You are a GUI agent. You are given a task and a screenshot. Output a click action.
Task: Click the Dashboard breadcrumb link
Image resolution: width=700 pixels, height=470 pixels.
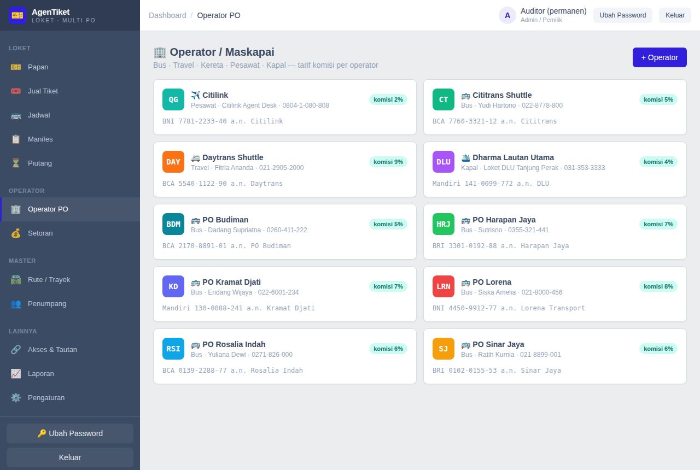pyautogui.click(x=167, y=15)
